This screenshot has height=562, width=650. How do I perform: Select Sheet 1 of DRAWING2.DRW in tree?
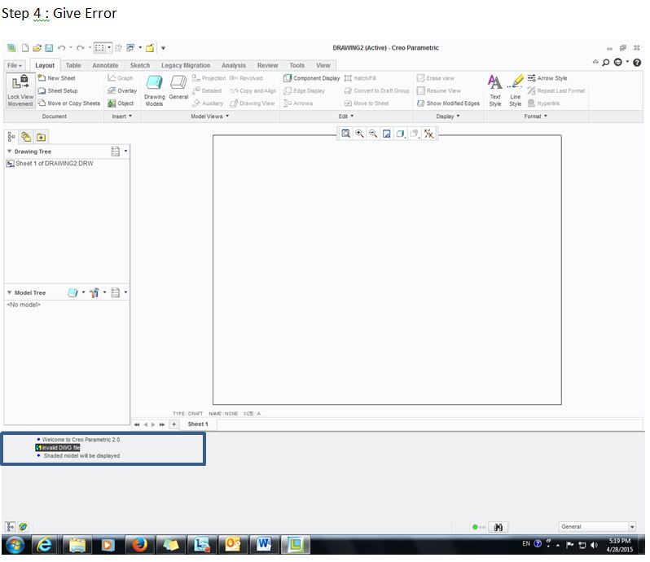pos(50,164)
